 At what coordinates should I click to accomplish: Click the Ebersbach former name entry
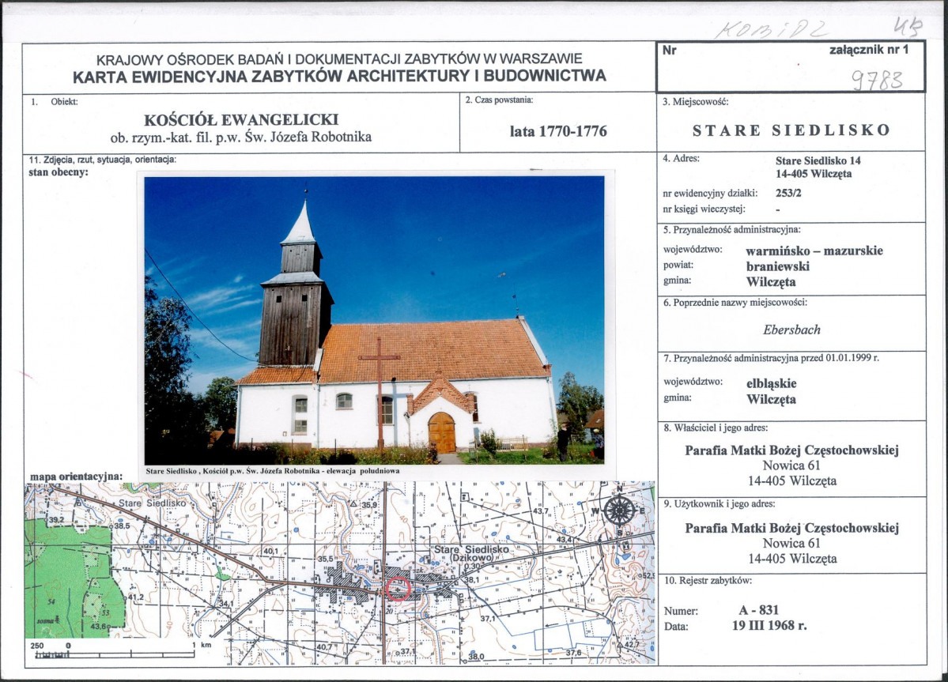point(791,328)
